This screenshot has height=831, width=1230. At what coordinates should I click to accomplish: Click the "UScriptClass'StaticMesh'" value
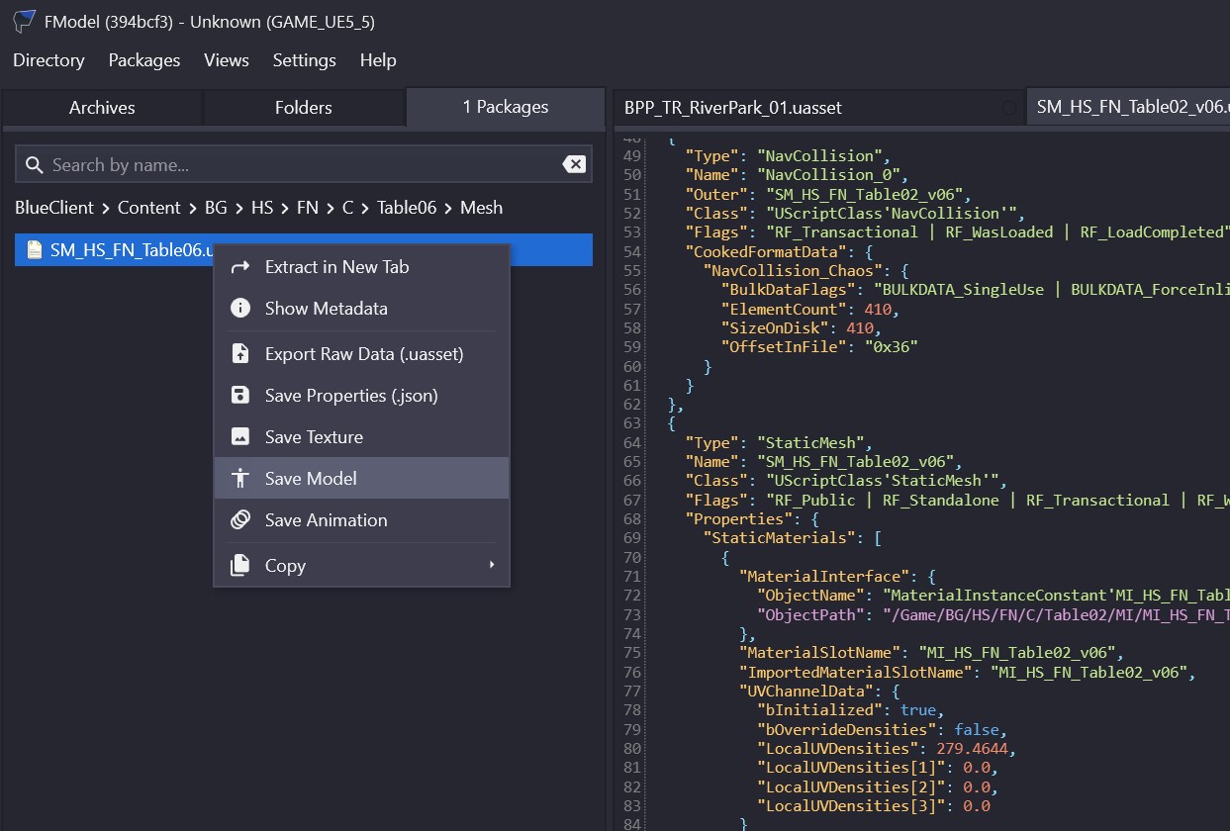(x=882, y=481)
